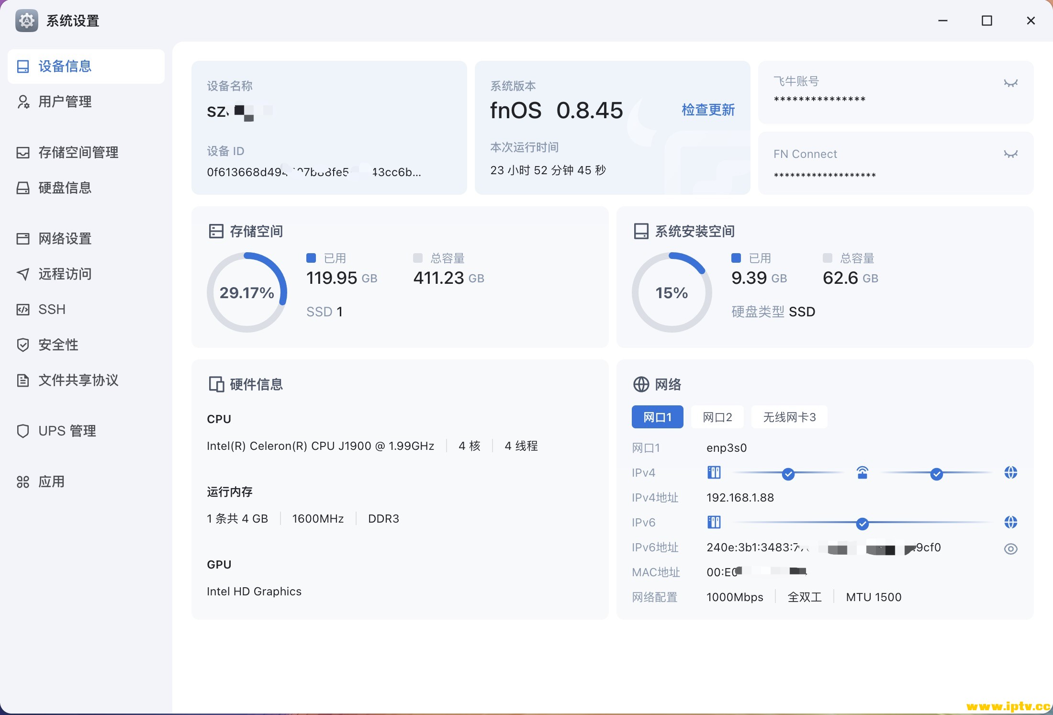
Task: Click the 1000Mbps network speed value
Action: [x=735, y=597]
